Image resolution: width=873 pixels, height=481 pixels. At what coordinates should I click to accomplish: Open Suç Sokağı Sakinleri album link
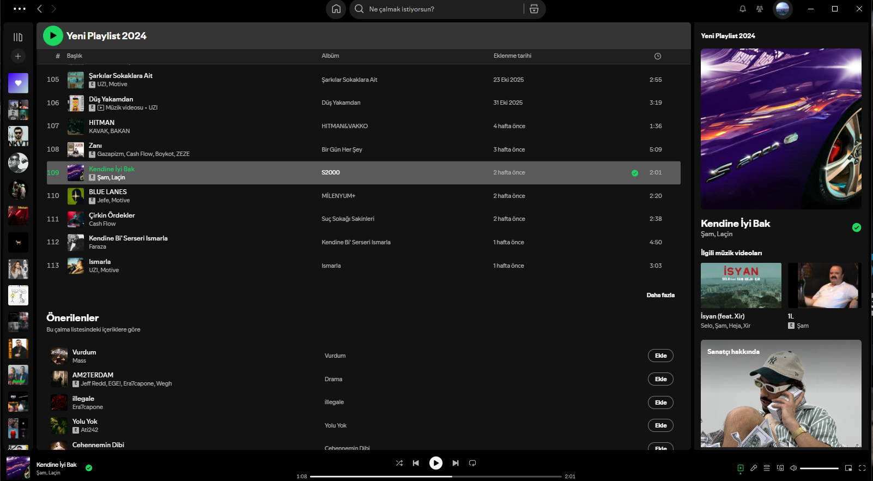click(348, 219)
